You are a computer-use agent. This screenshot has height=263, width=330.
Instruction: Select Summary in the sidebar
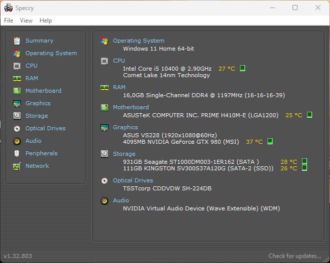(39, 41)
